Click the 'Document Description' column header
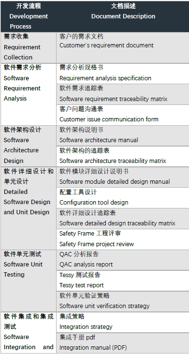Image resolution: width=189 pixels, height=355 pixels. pyautogui.click(x=123, y=16)
